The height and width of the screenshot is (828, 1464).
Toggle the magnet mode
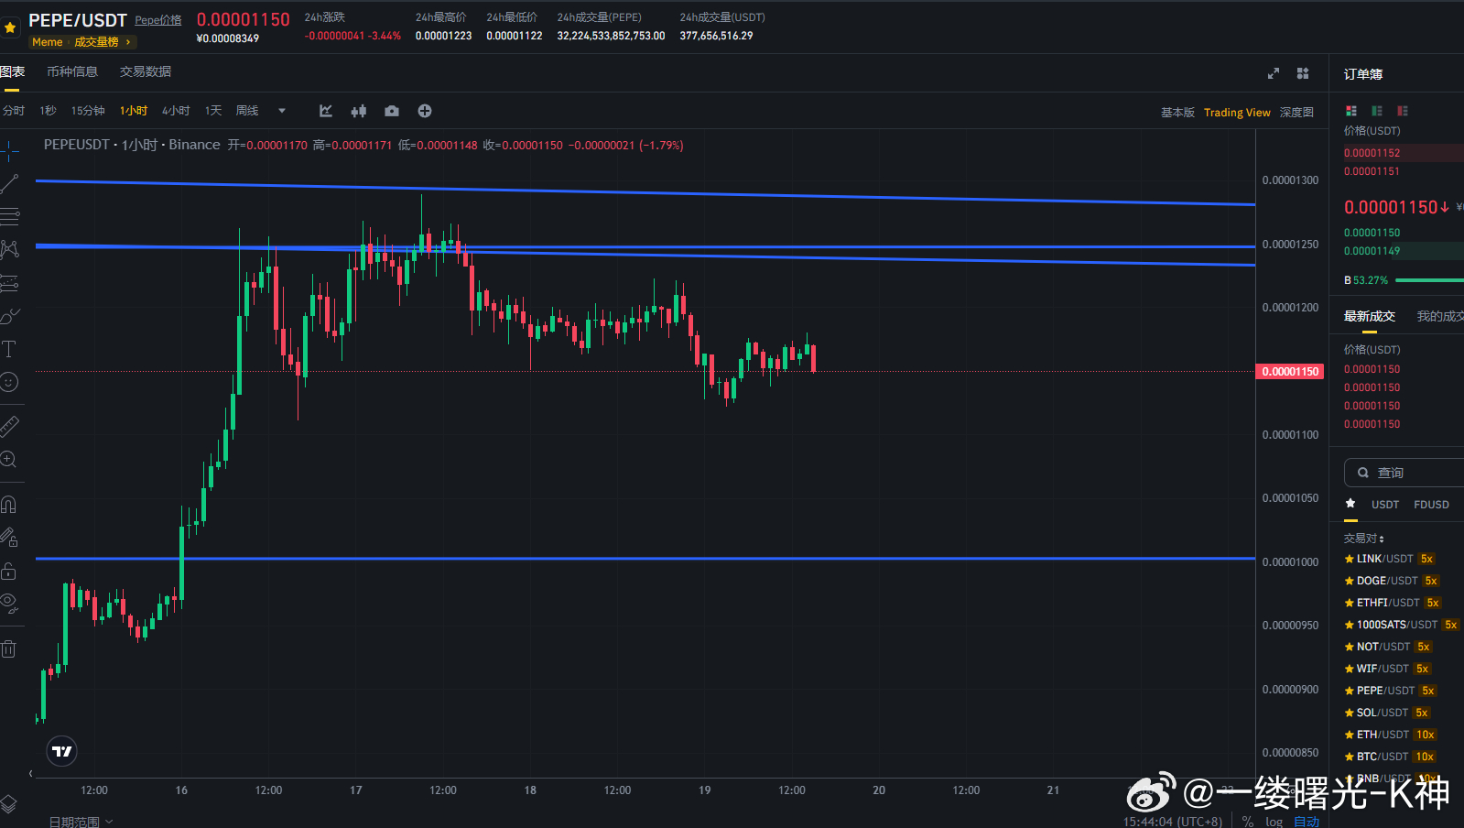point(9,505)
